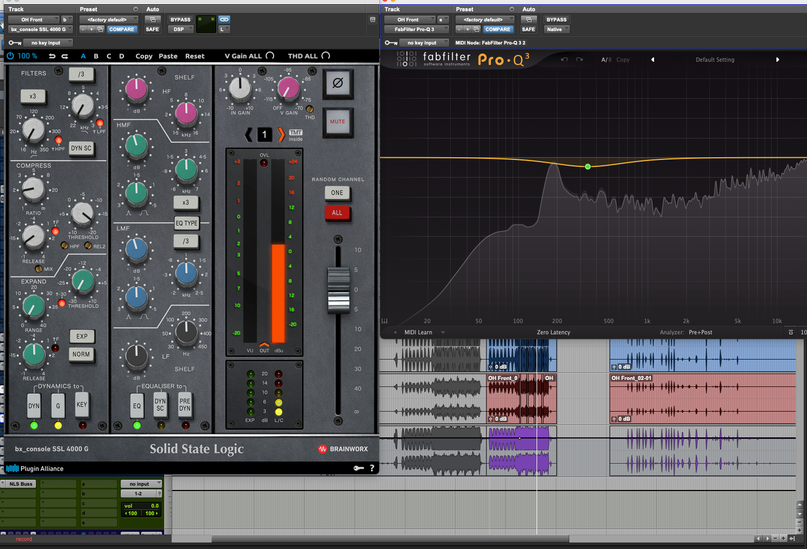
Task: Select settings slot A
Action: 83,56
